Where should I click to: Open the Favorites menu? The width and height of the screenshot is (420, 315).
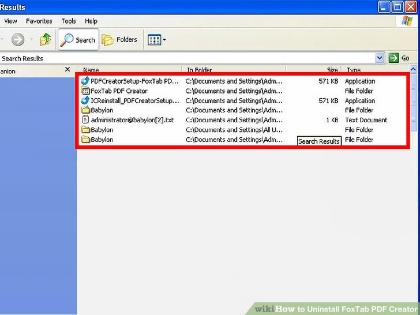click(x=39, y=21)
